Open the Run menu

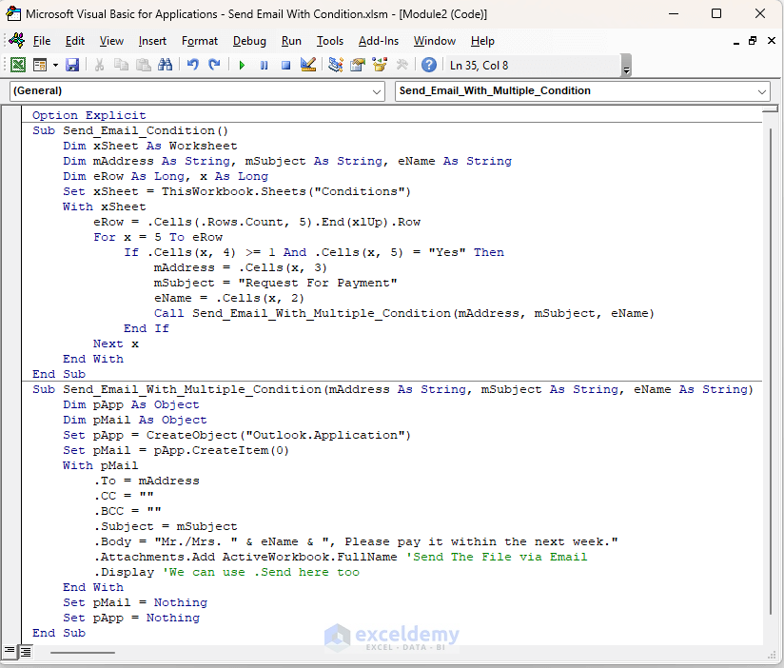(x=291, y=41)
